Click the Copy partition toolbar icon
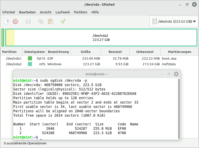This screenshot has width=199, height=148. 41,21
